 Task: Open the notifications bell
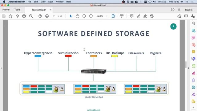click(x=179, y=10)
